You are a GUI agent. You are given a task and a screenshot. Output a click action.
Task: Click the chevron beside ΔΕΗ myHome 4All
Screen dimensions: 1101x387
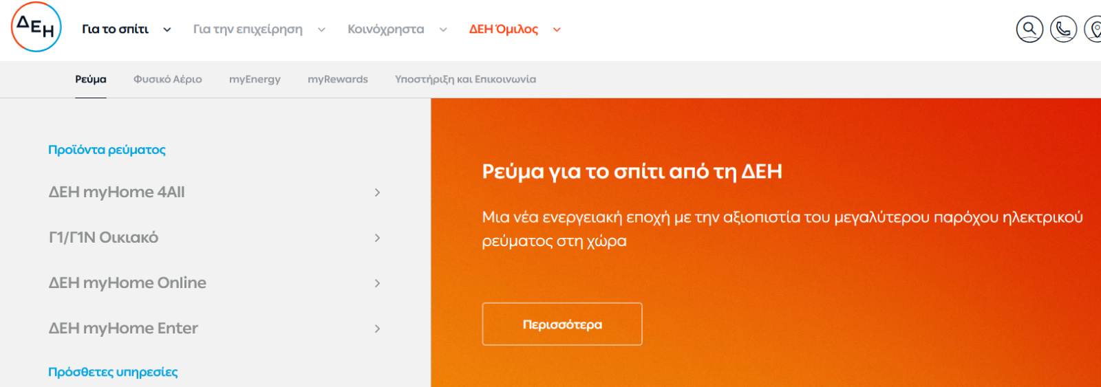click(x=377, y=192)
